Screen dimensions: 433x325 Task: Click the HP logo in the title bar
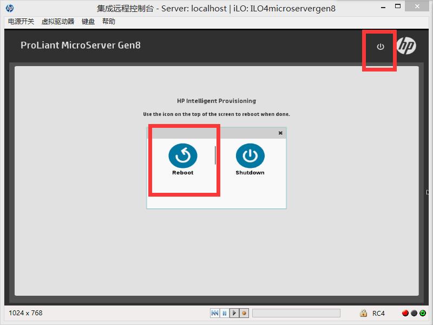coord(10,8)
